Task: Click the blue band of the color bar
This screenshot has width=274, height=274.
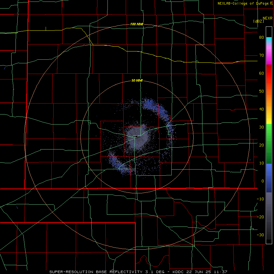Action: (269, 178)
